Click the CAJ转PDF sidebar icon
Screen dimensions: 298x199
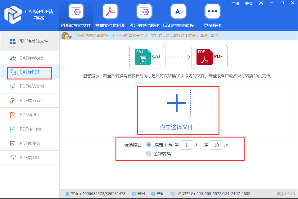pos(13,72)
